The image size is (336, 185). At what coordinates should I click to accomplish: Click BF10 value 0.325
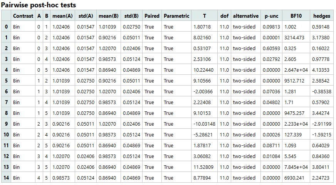pyautogui.click(x=291, y=49)
